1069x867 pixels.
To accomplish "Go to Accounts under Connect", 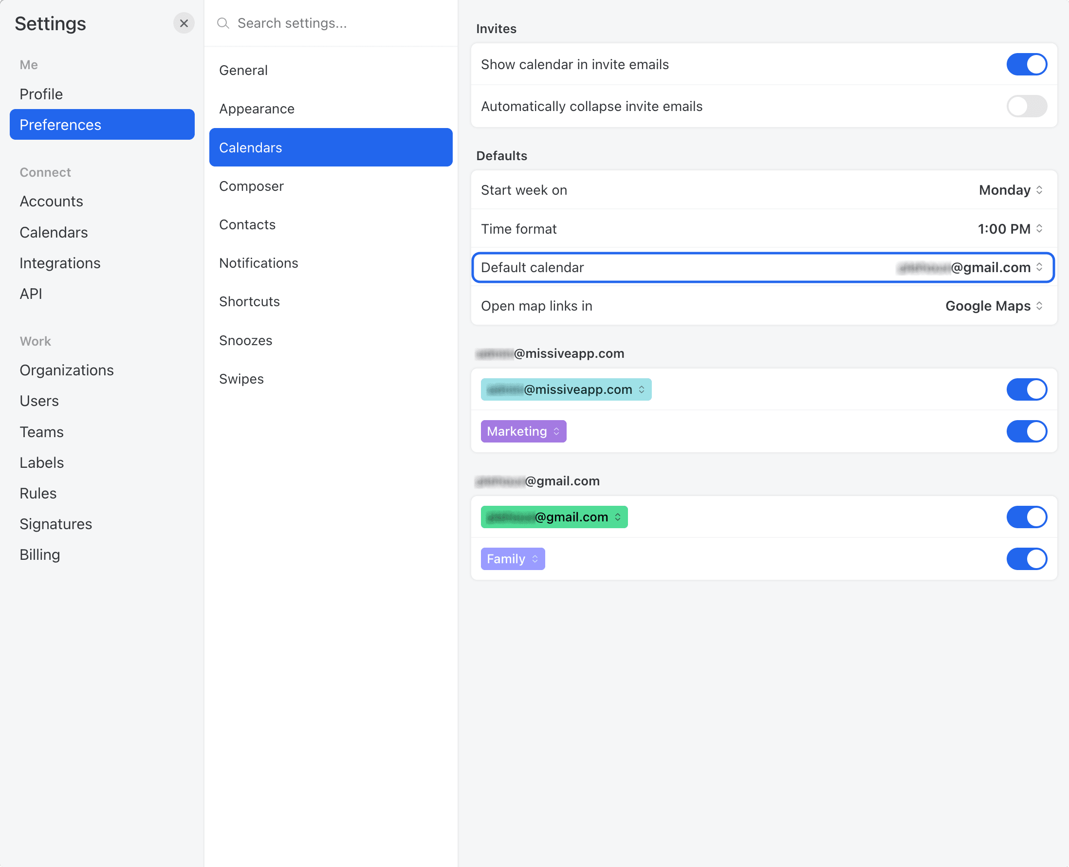I will coord(52,201).
